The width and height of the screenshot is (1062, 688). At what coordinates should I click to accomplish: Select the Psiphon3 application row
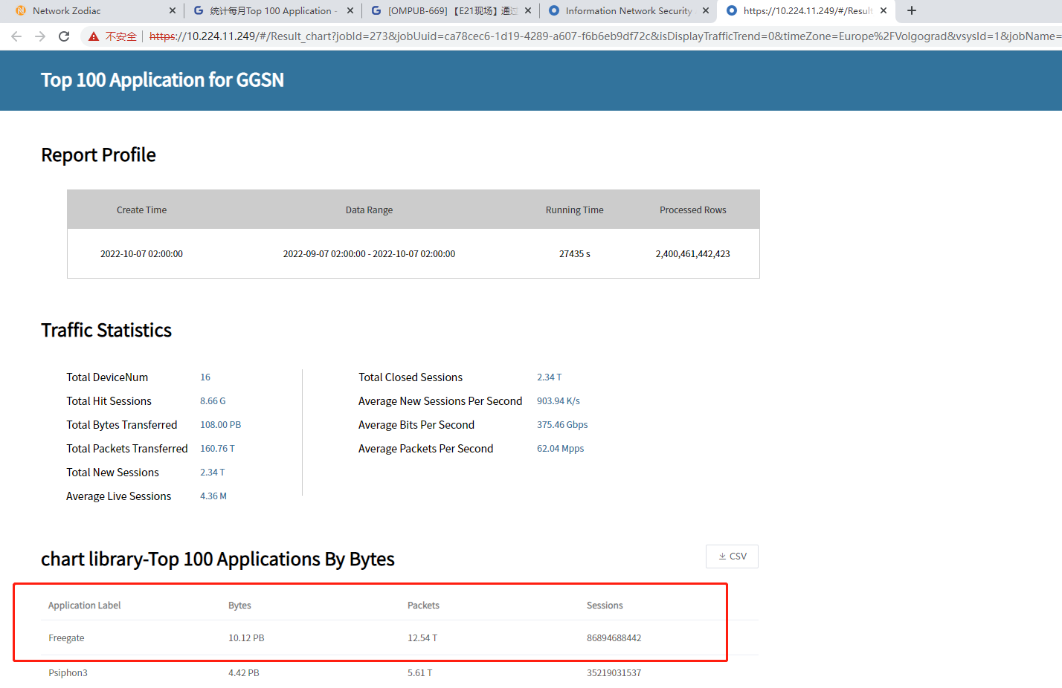68,673
